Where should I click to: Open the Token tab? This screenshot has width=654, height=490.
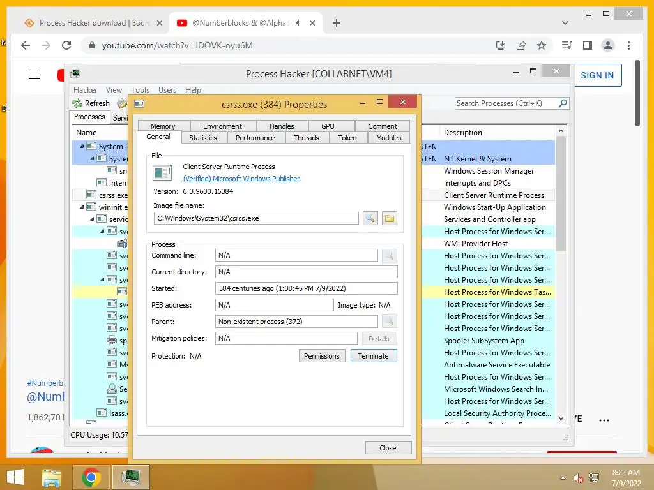347,138
